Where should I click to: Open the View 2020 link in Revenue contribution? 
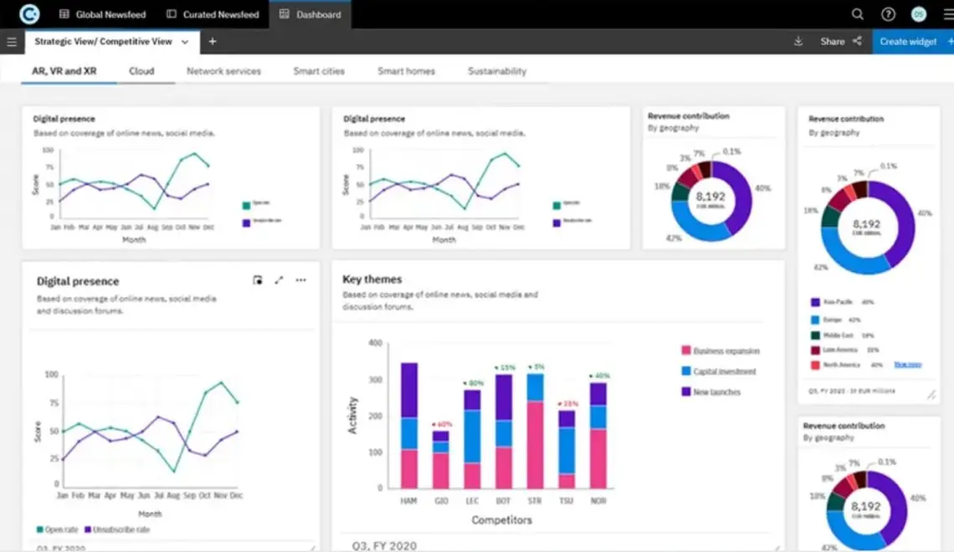click(908, 365)
